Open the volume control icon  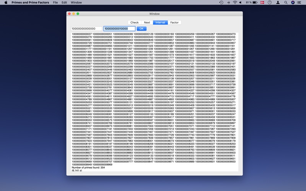241,3
